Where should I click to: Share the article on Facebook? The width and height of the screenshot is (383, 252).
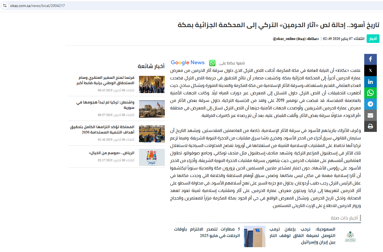[x=370, y=59]
